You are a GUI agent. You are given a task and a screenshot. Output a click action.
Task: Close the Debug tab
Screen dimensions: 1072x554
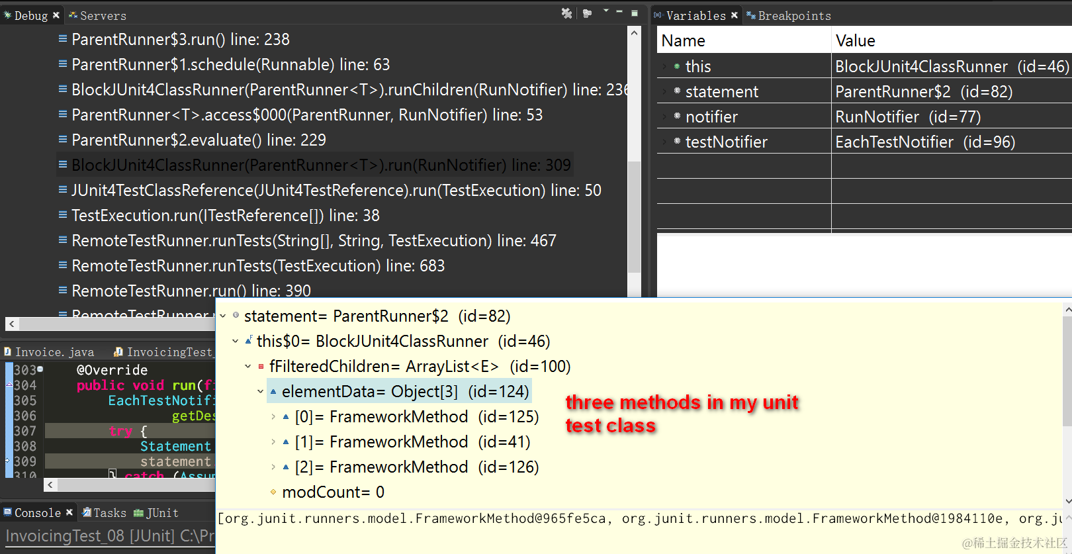(56, 15)
